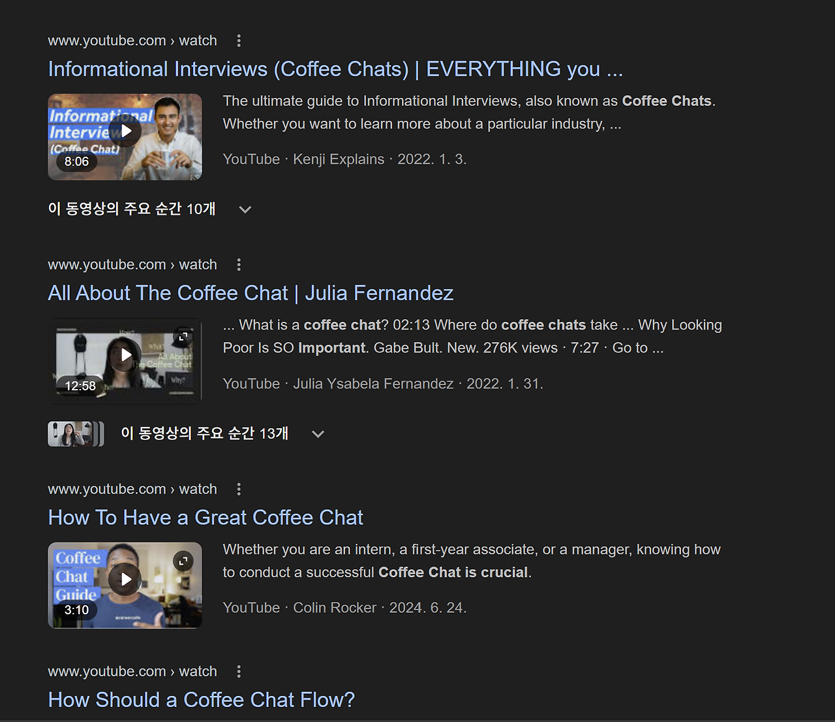Click snippet 'Whether you are an intern'
Image resolution: width=835 pixels, height=722 pixels.
(x=472, y=561)
